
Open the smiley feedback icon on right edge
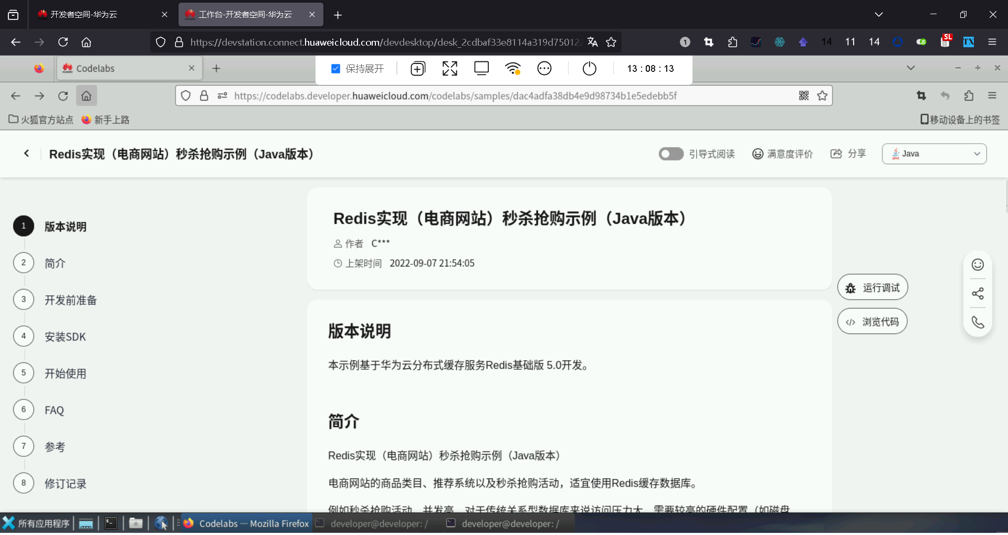[x=978, y=264]
